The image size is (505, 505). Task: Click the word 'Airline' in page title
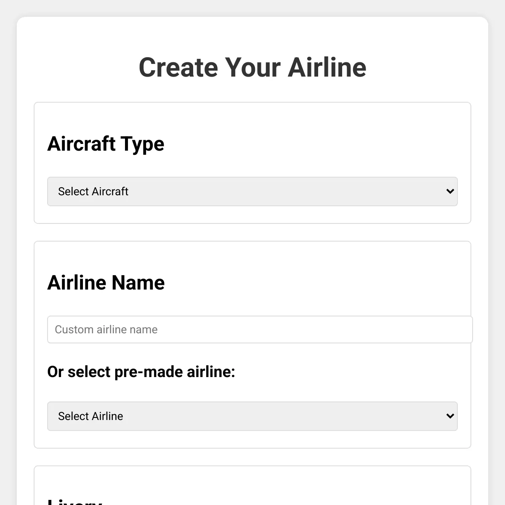click(327, 67)
